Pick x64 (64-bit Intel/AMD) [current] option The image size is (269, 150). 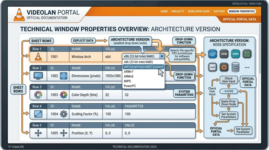(143, 67)
